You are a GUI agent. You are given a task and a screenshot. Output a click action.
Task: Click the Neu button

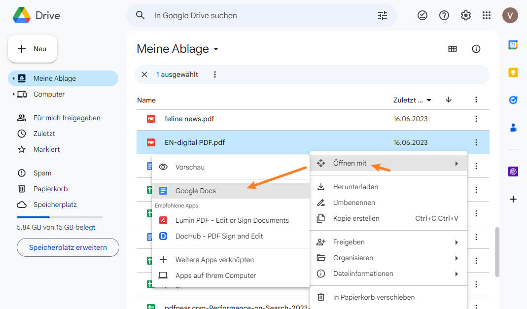click(32, 49)
